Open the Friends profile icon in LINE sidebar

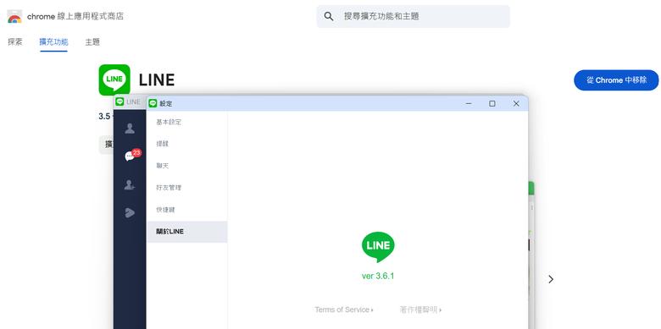tap(130, 129)
